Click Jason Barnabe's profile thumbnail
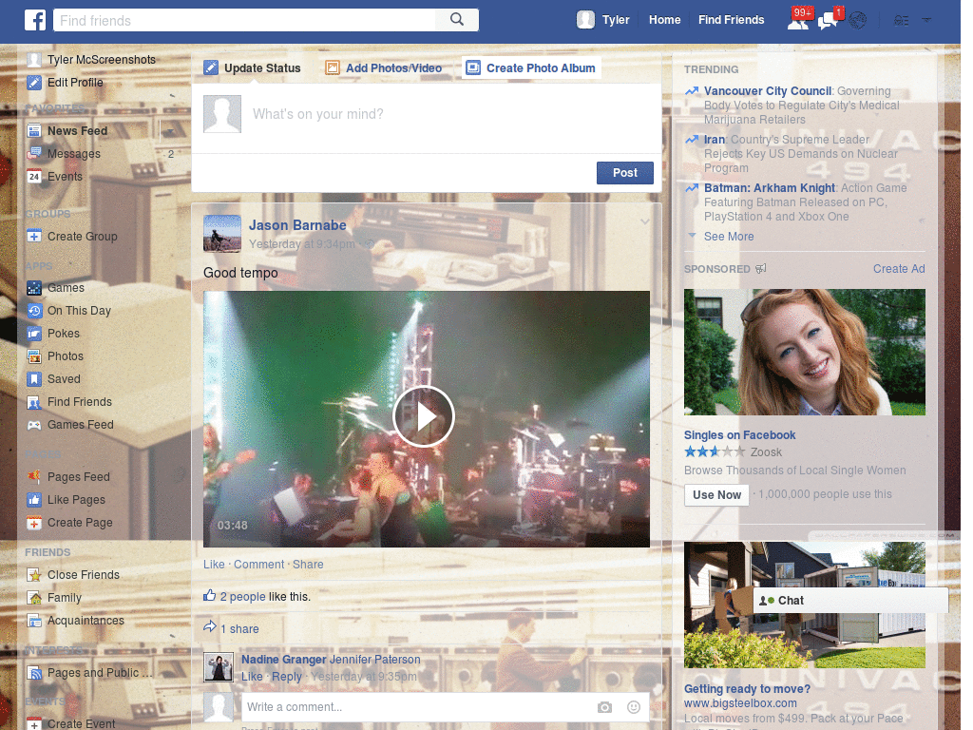 click(x=222, y=234)
